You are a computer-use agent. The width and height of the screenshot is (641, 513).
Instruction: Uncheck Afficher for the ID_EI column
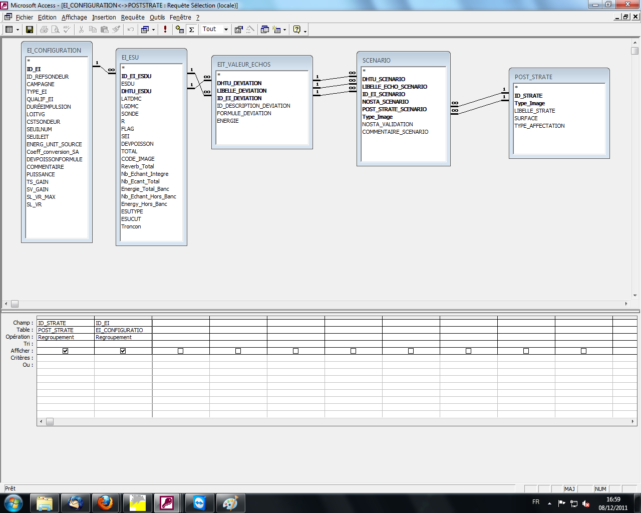[x=123, y=351]
